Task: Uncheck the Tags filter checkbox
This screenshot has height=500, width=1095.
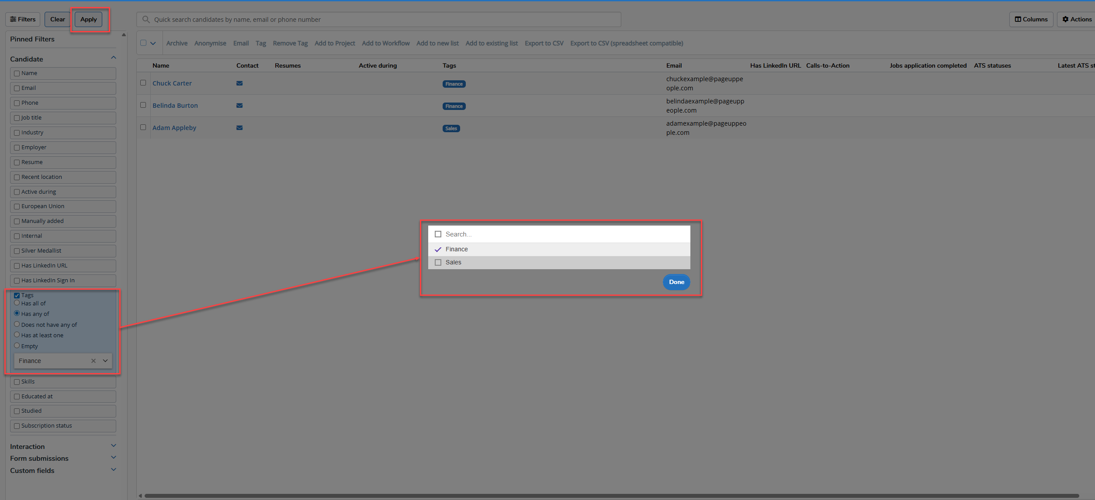Action: (x=17, y=295)
